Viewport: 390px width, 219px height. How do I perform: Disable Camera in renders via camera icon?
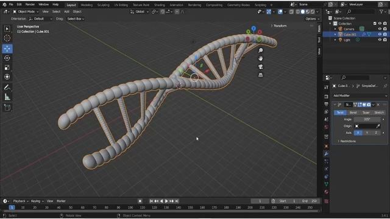coord(385,29)
